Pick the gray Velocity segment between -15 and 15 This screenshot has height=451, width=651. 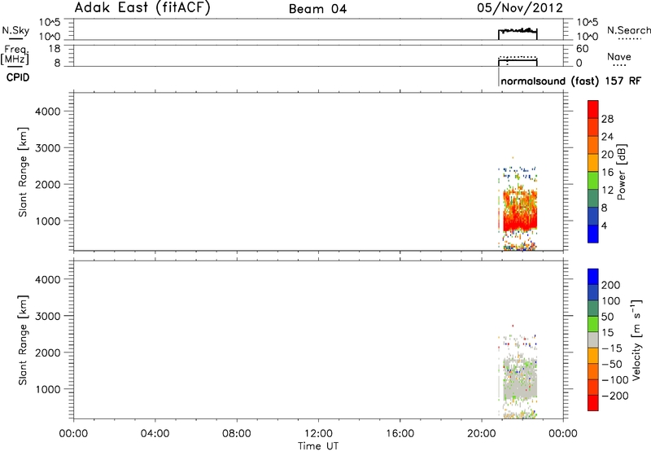click(593, 339)
